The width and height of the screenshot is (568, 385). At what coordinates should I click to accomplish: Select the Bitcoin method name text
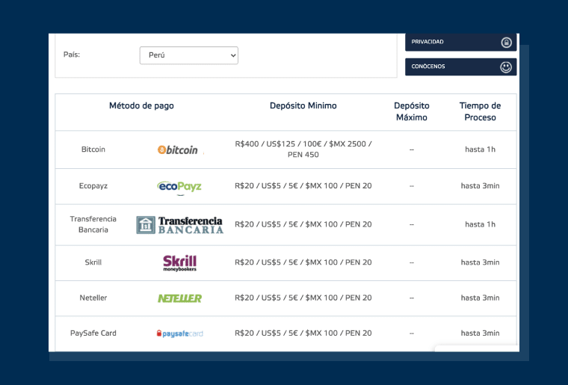93,150
